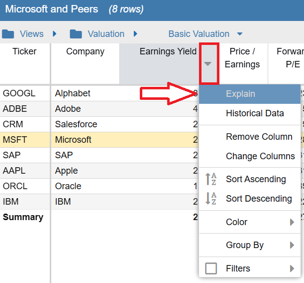This screenshot has width=304, height=283.
Task: Select the IBM ticker cell
Action: tap(25, 202)
